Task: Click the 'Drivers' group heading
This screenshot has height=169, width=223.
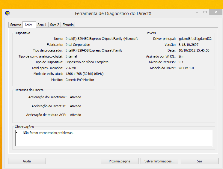Action: tap(150, 33)
